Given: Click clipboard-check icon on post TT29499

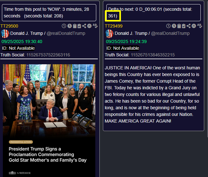Looking at the screenshot, I should click(184, 26).
